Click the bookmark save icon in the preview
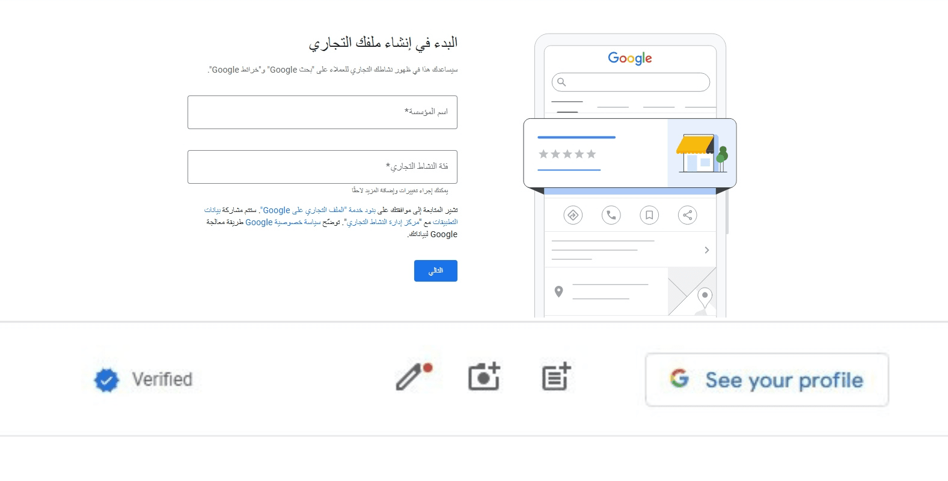The image size is (948, 481). click(x=649, y=214)
